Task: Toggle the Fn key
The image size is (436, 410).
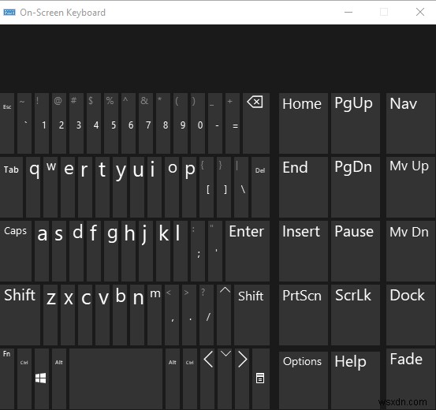Action: (x=7, y=379)
